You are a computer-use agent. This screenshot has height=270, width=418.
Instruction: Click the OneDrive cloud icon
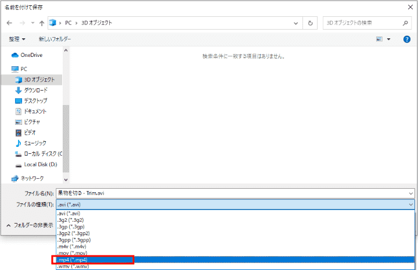[15, 55]
